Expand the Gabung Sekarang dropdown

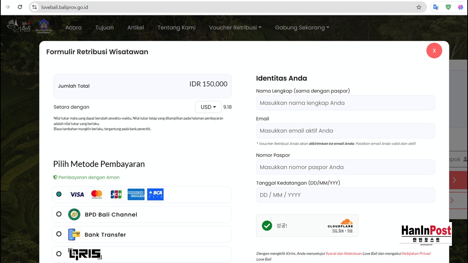[x=302, y=27]
